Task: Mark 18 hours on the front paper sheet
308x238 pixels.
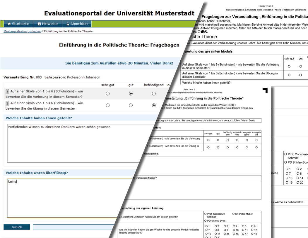Action: click(x=252, y=234)
